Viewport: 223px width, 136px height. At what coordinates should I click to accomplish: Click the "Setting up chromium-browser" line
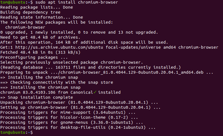click(x=80, y=107)
